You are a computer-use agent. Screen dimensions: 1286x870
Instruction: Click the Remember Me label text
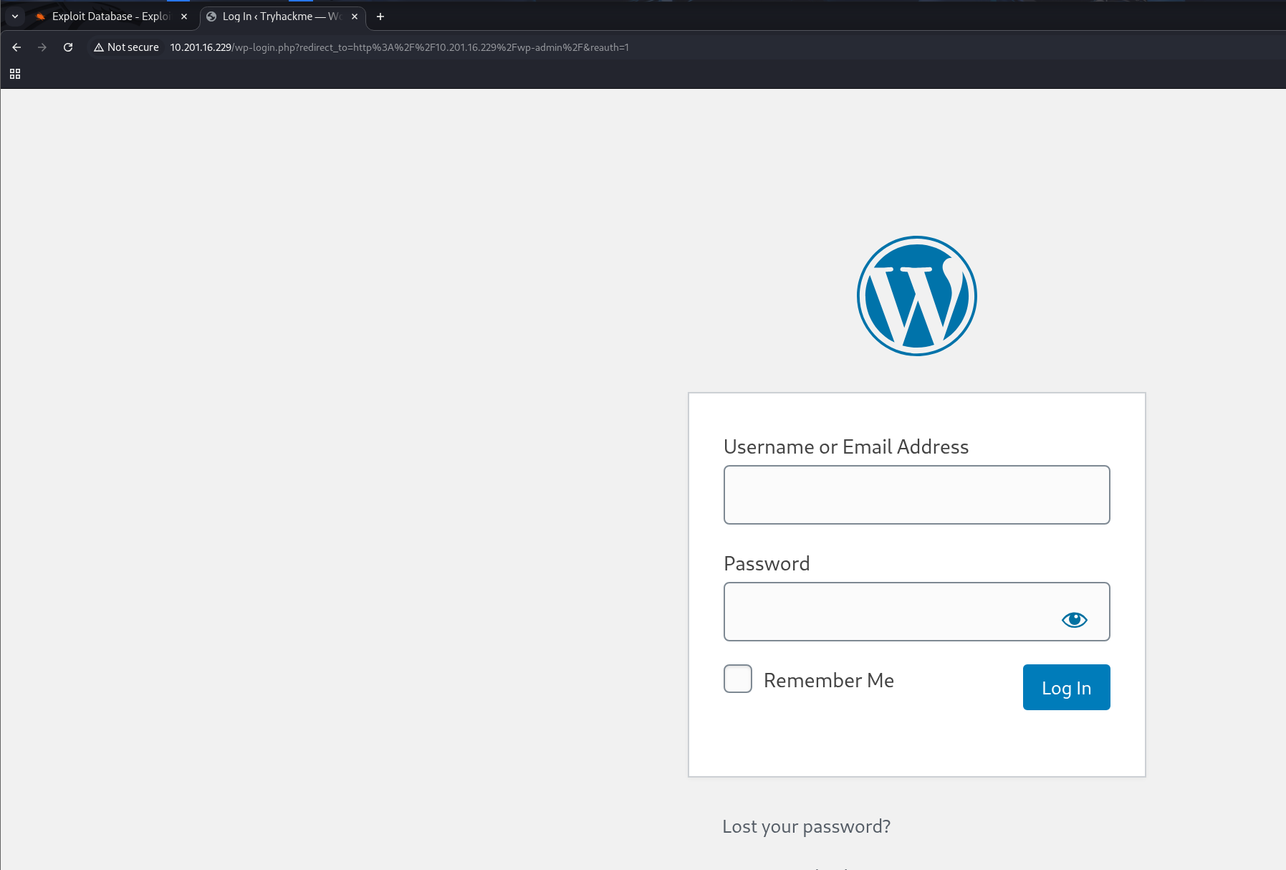[x=829, y=680]
